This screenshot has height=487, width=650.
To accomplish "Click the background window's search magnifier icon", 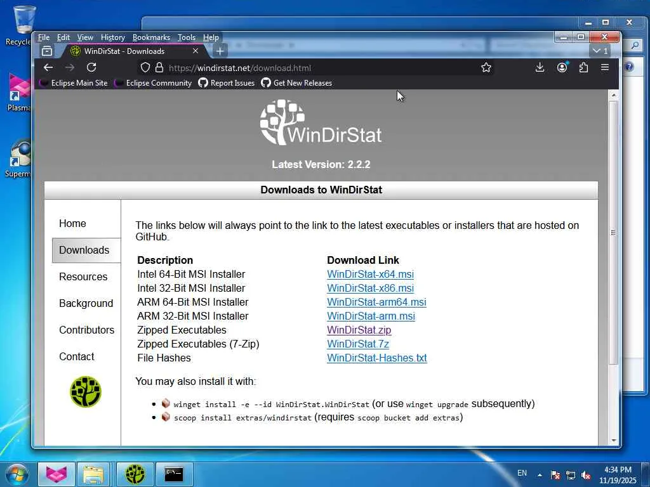I will 635,45.
